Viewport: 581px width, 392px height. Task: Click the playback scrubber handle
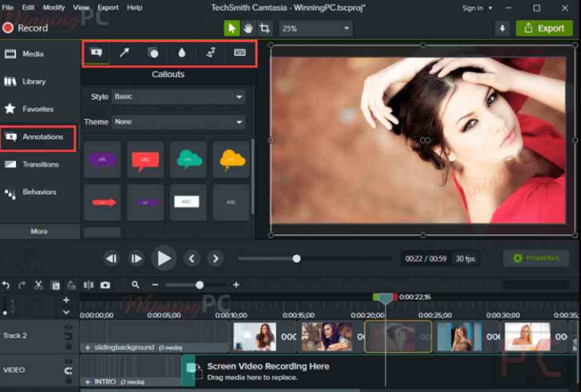(296, 259)
